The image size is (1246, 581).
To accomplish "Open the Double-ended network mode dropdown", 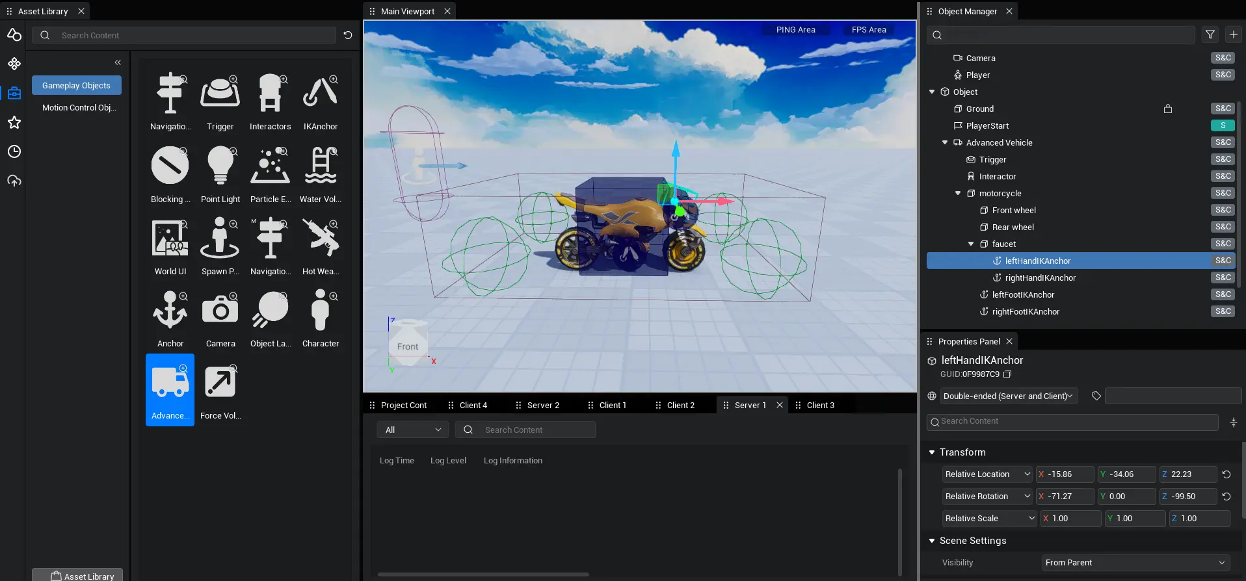I will [x=1008, y=396].
